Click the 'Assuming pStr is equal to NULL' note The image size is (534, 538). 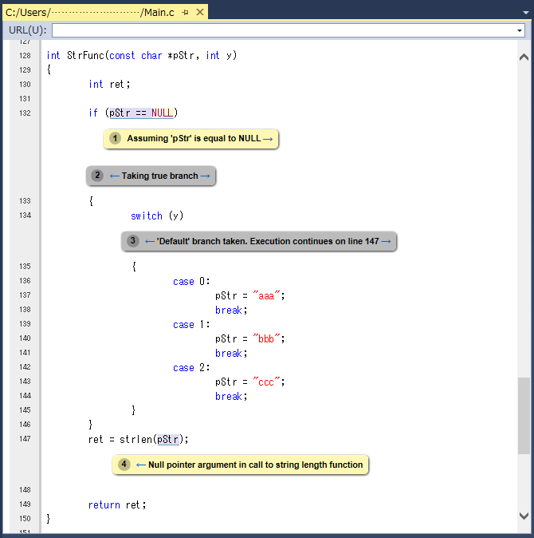click(193, 139)
